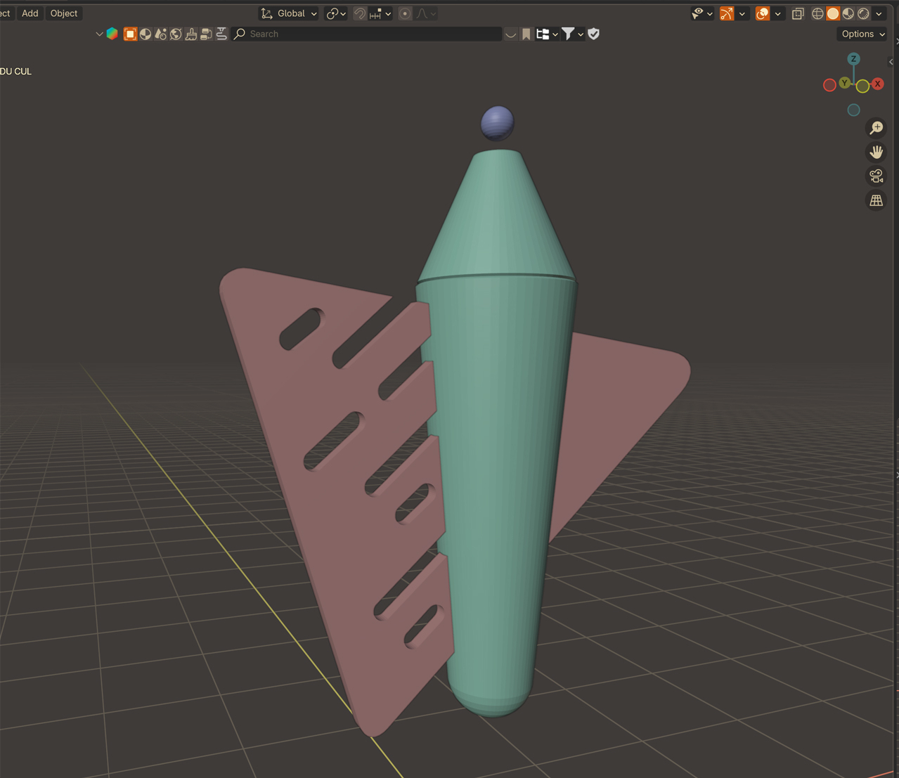Open the Global transform orientation dropdown
The width and height of the screenshot is (899, 778).
(x=290, y=13)
